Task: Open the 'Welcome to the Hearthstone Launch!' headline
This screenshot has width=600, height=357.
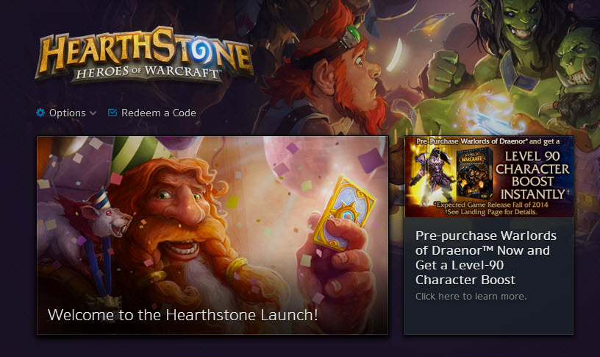Action: click(x=183, y=315)
